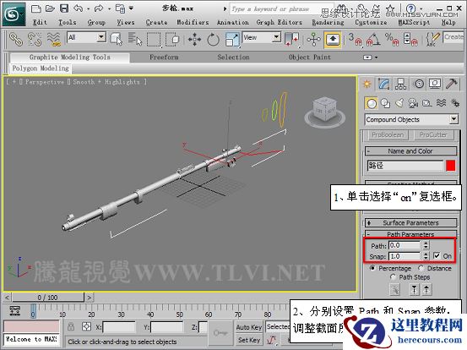Viewport: 467px width, 350px height.
Task: Open a file with folder icon
Action: coord(50,8)
